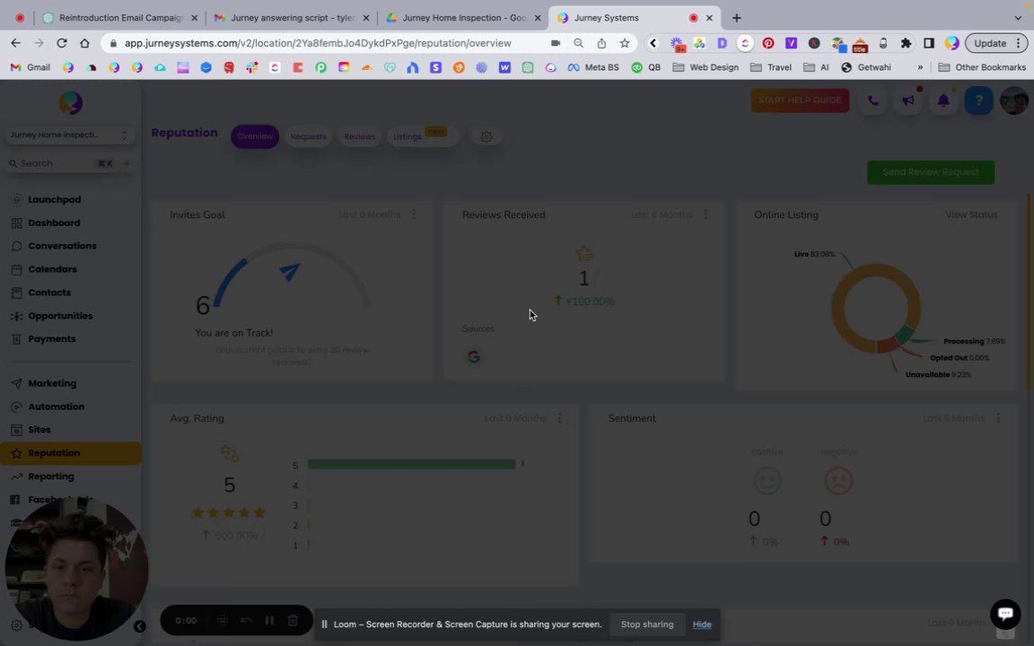Image resolution: width=1034 pixels, height=646 pixels.
Task: Focus the sidebar Search field
Action: point(61,163)
